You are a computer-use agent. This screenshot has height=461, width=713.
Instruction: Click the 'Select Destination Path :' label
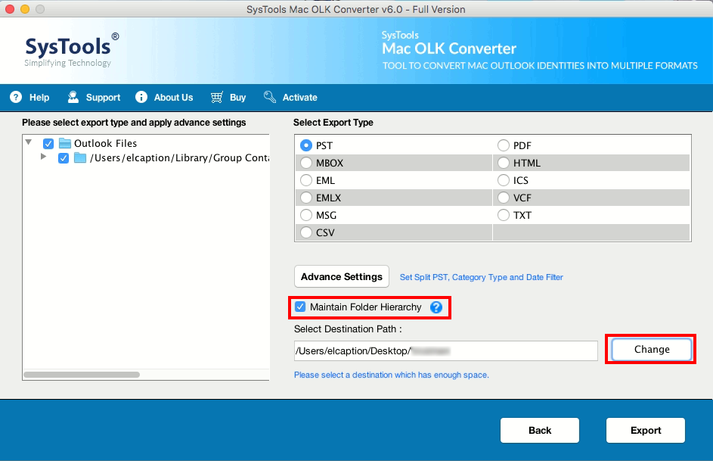(x=348, y=329)
